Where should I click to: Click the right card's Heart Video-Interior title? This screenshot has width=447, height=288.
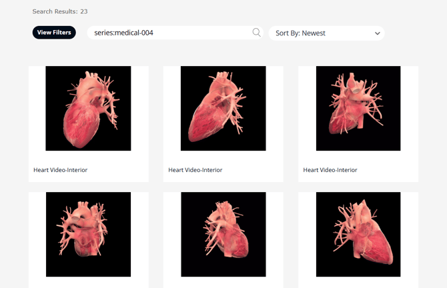330,170
